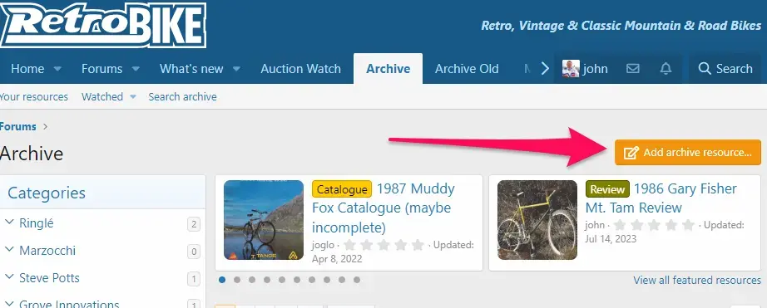Click the RetroBIKE logo
The height and width of the screenshot is (308, 767).
click(102, 25)
